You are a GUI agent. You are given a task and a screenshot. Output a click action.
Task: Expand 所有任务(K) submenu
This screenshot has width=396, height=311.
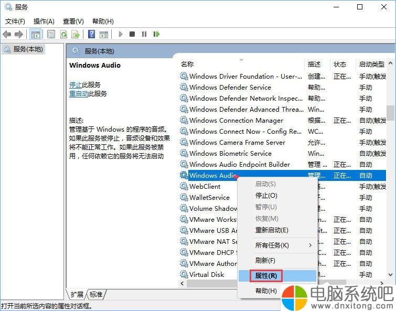pos(277,245)
